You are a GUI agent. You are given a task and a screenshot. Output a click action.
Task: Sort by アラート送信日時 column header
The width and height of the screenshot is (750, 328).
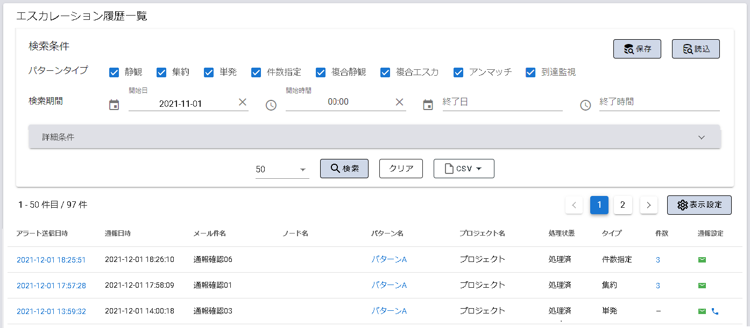pos(42,234)
